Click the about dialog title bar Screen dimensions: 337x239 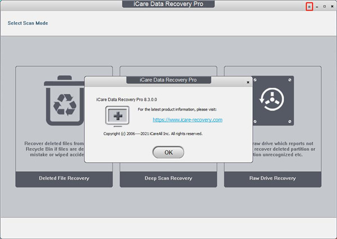coord(168,80)
